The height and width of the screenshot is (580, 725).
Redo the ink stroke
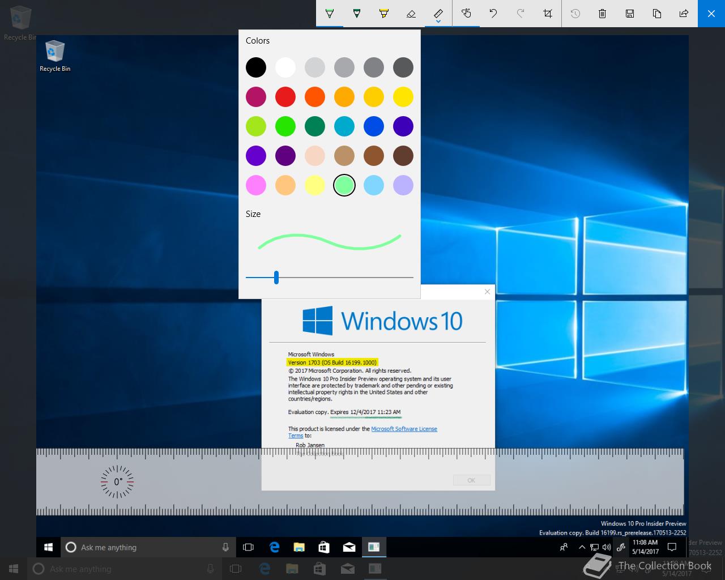pyautogui.click(x=521, y=14)
